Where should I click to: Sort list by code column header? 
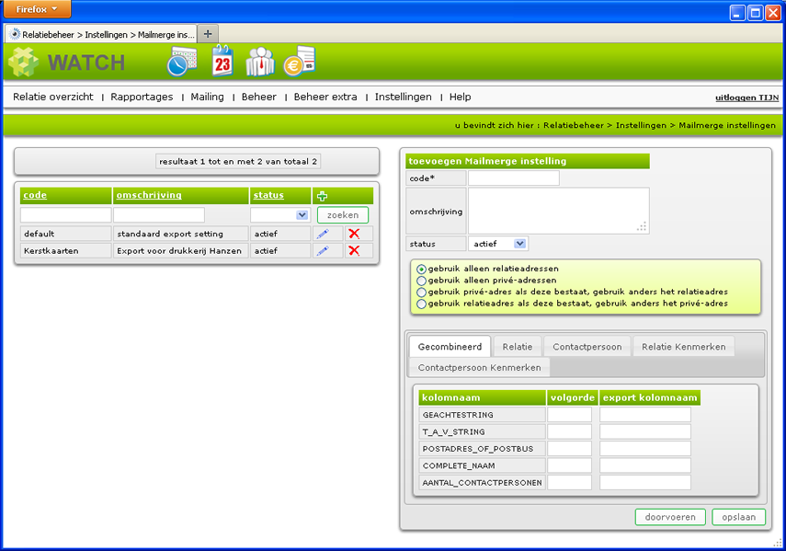(x=35, y=195)
